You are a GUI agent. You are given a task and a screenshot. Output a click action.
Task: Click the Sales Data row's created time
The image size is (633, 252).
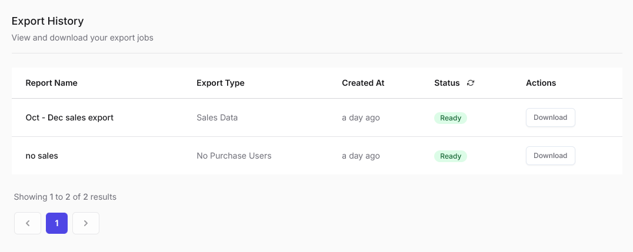pos(361,117)
